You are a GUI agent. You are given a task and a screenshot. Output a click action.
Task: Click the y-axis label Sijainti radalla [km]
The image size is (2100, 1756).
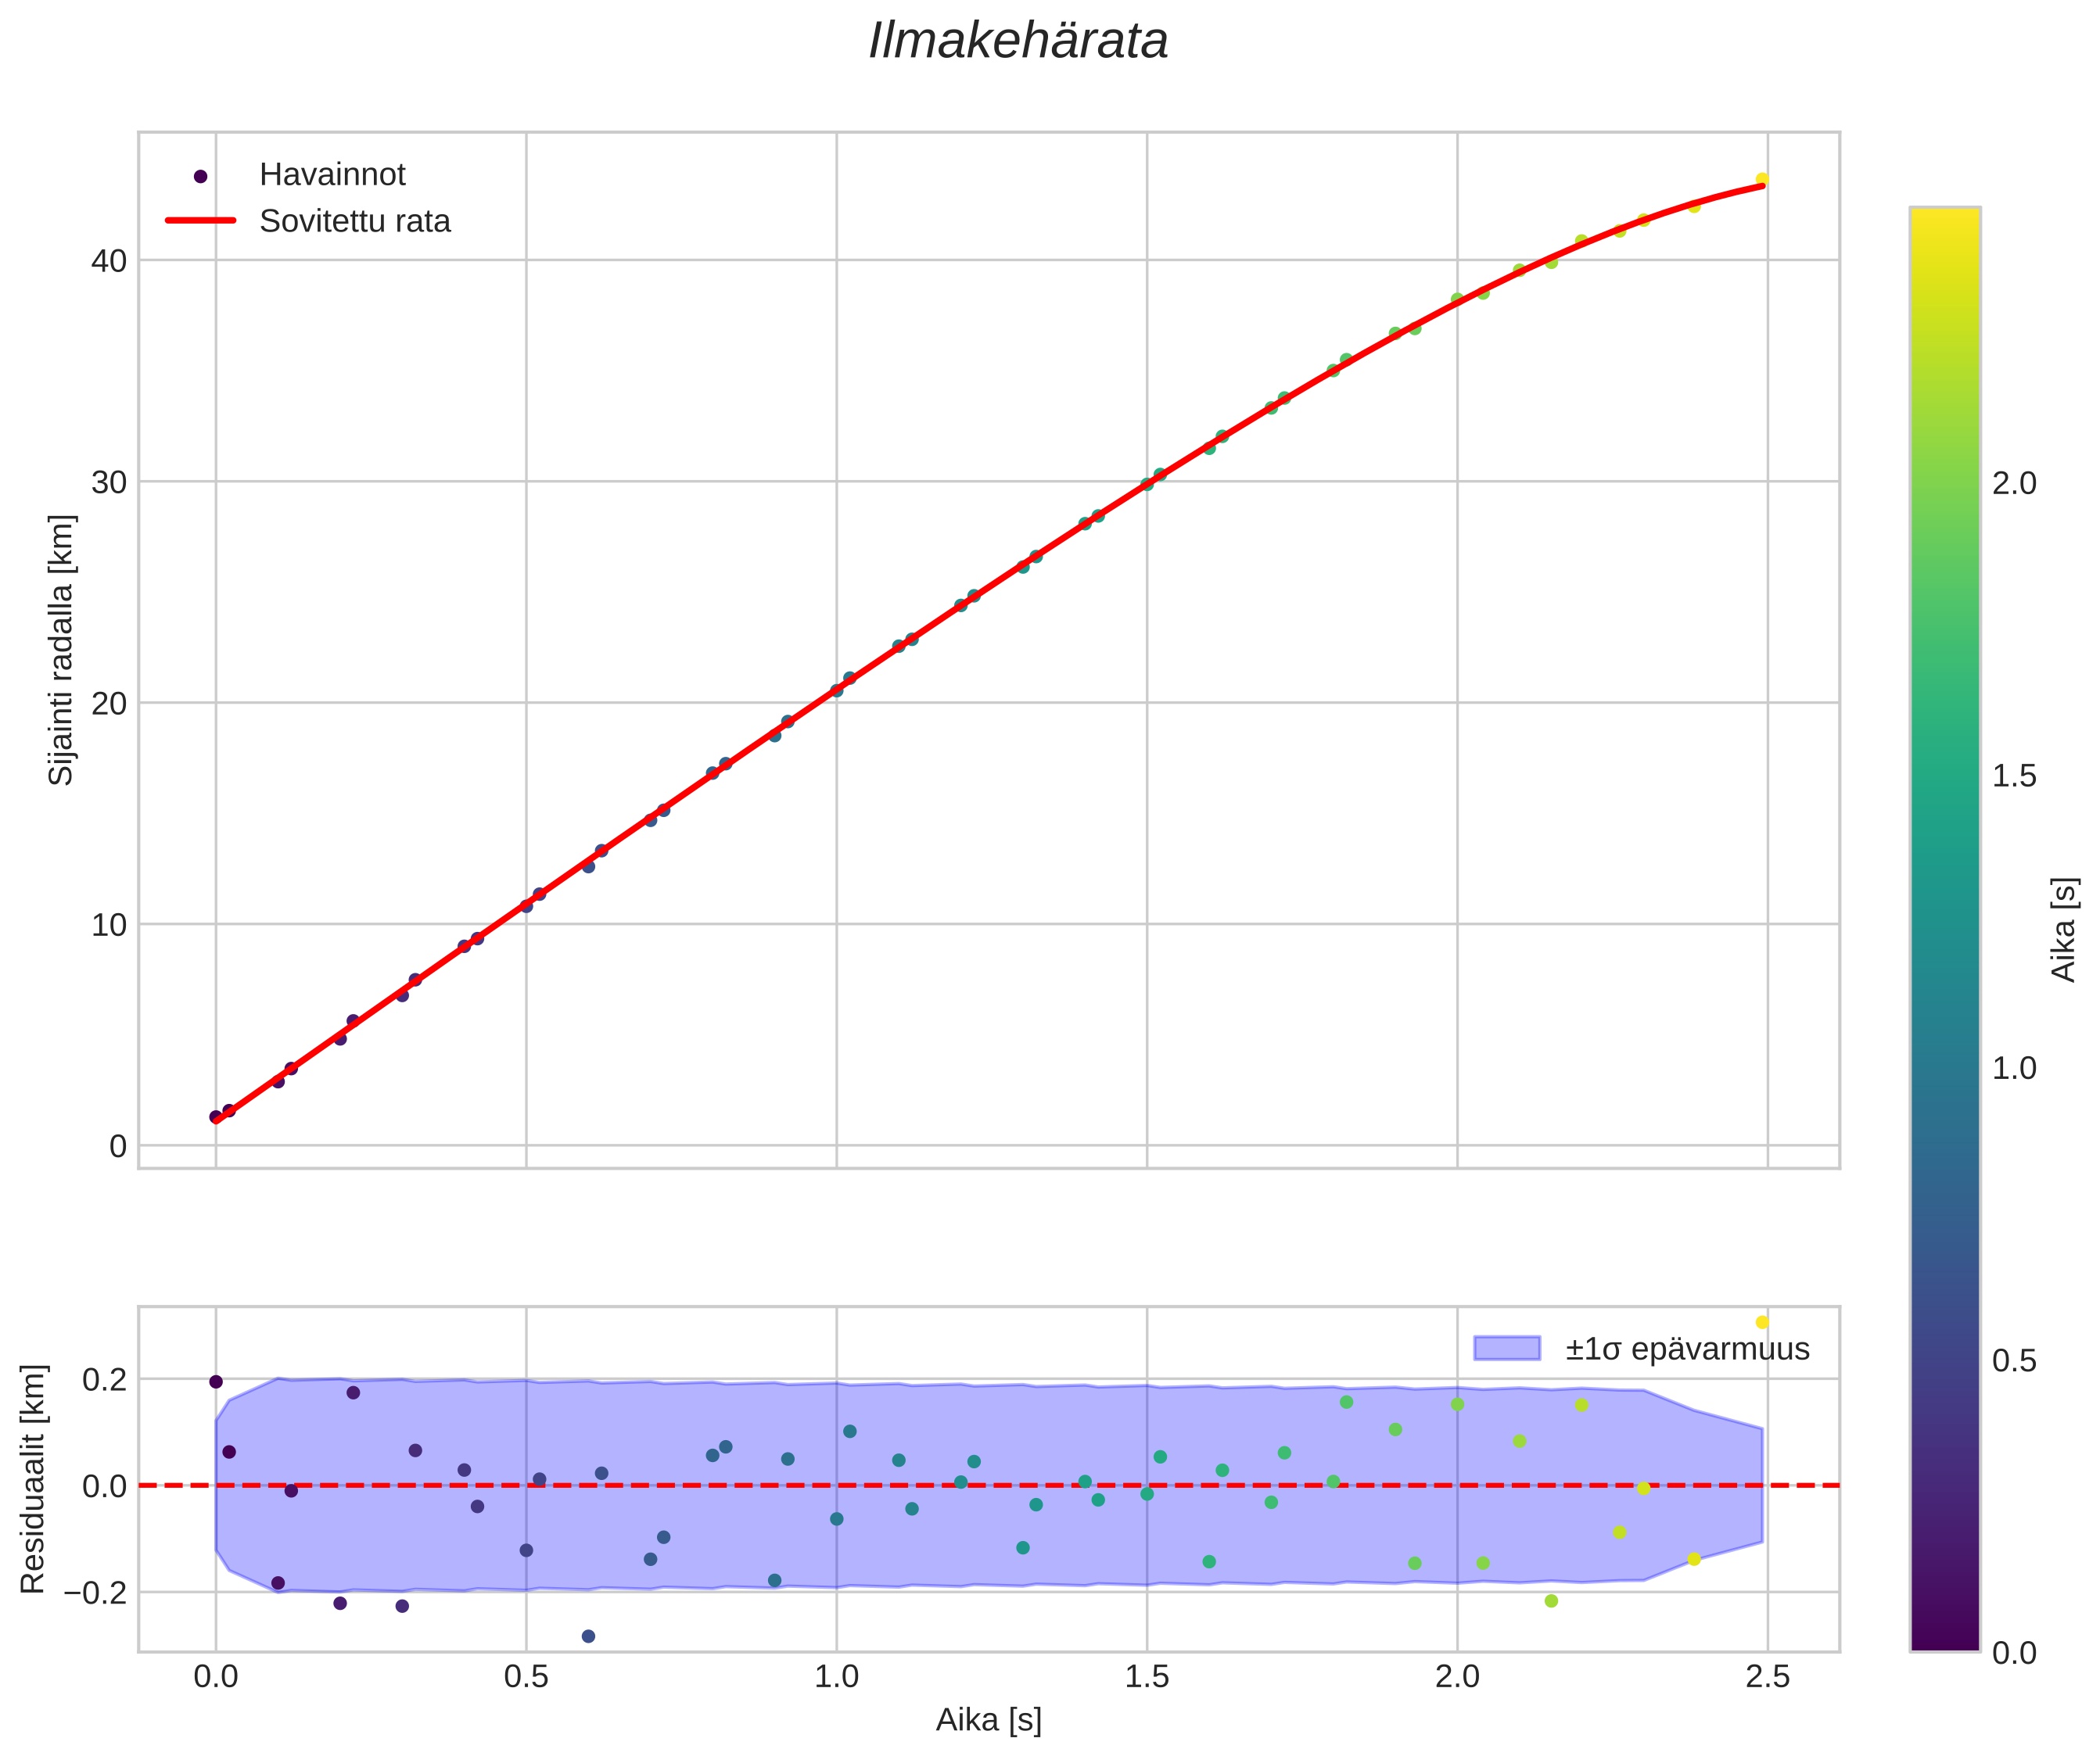(62, 650)
